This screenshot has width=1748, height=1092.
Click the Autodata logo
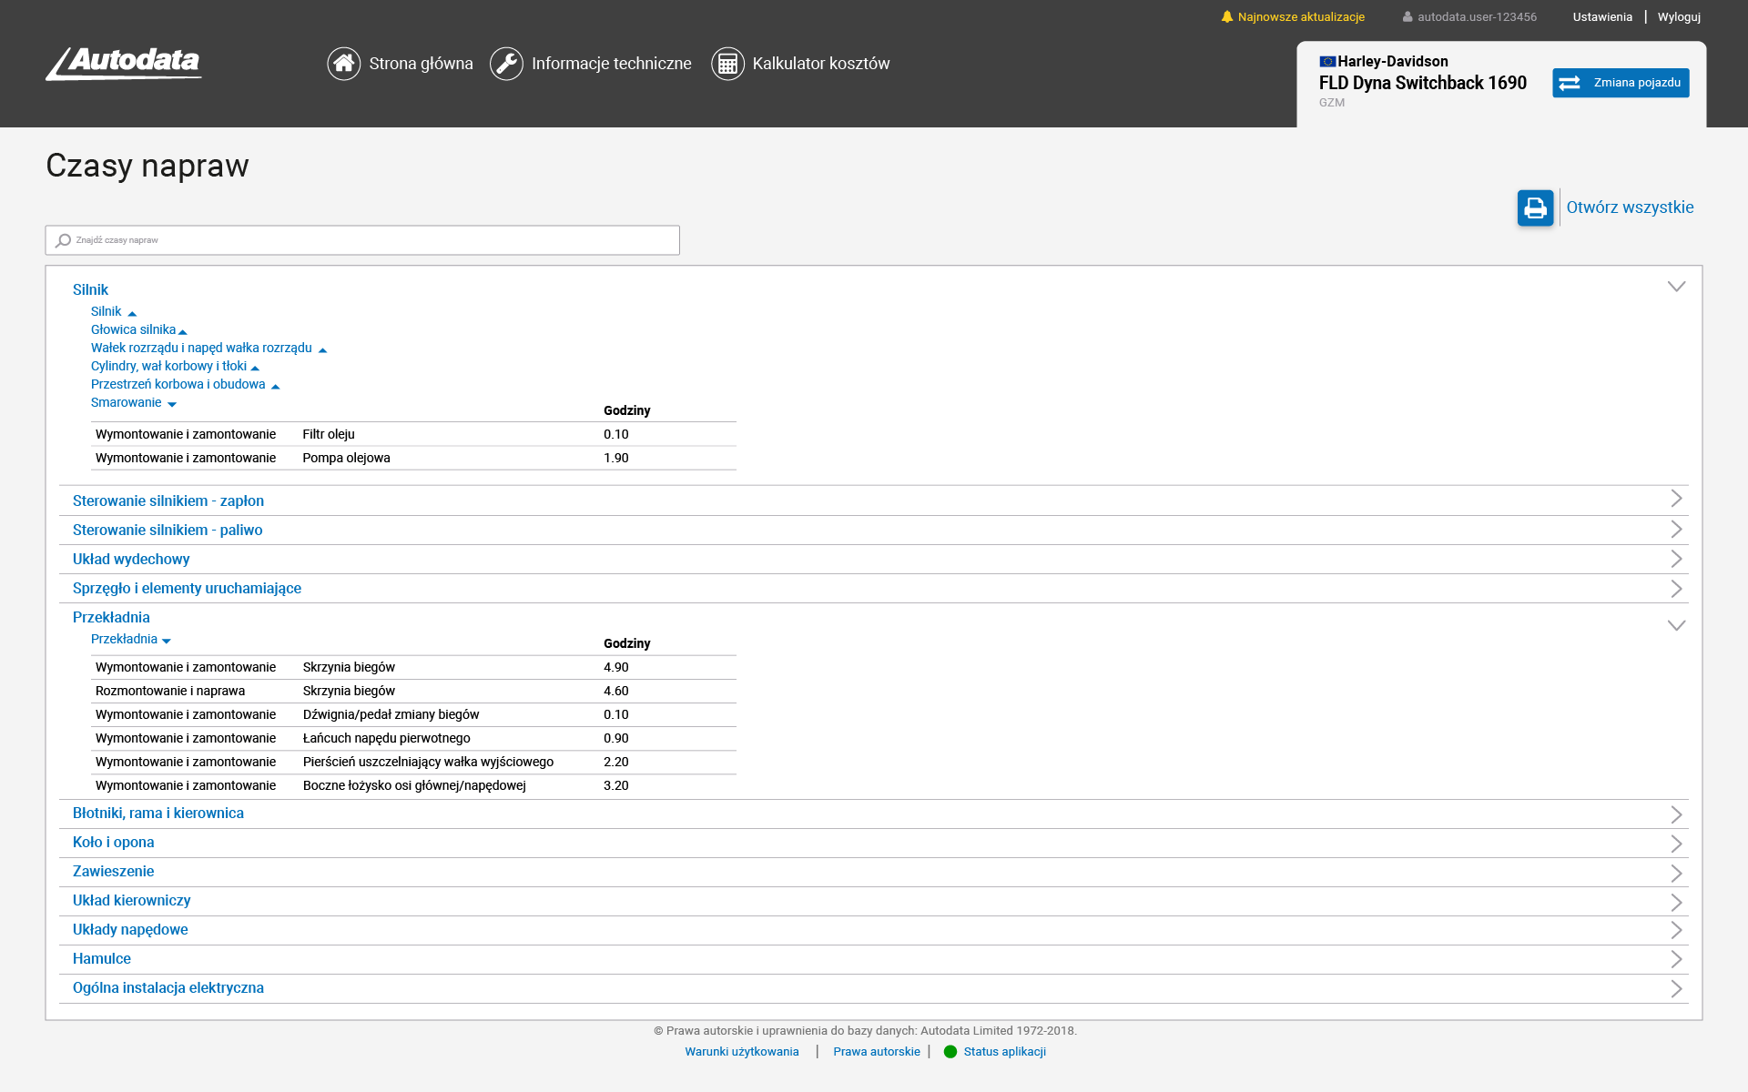(x=125, y=64)
